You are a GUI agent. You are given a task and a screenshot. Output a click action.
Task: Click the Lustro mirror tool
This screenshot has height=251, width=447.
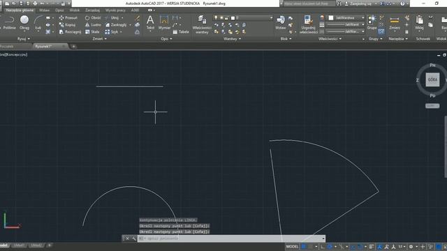pyautogui.click(x=93, y=25)
